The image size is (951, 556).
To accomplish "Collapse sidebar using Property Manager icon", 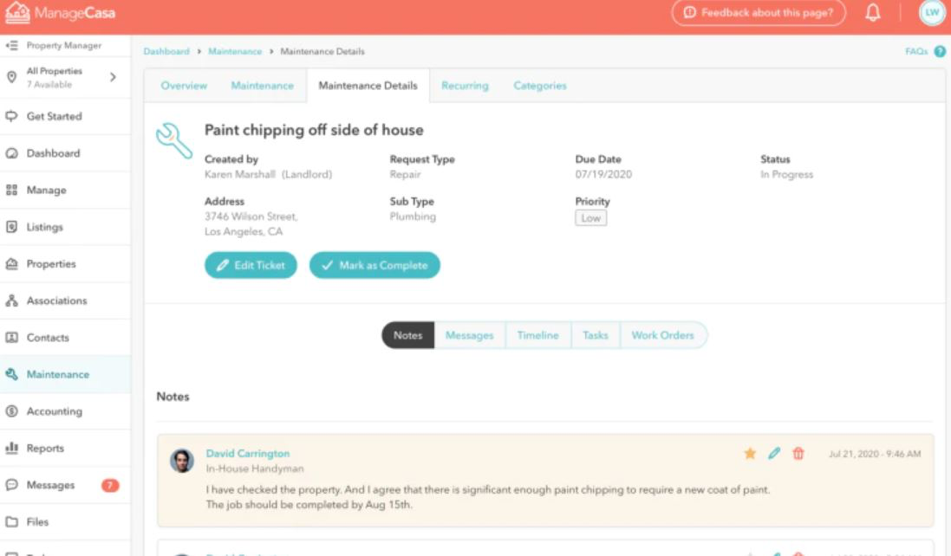I will pos(12,45).
